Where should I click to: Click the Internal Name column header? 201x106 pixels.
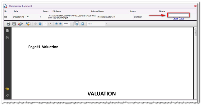pos(97,11)
